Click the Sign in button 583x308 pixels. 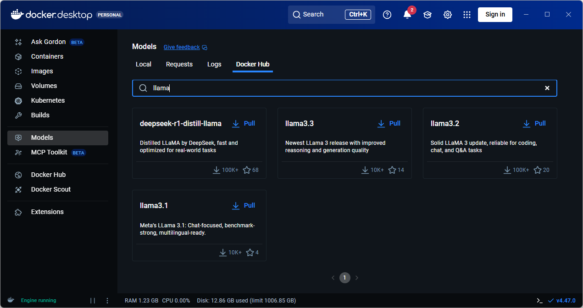495,15
